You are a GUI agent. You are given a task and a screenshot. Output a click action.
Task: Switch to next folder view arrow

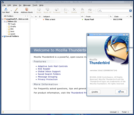click(x=28, y=16)
